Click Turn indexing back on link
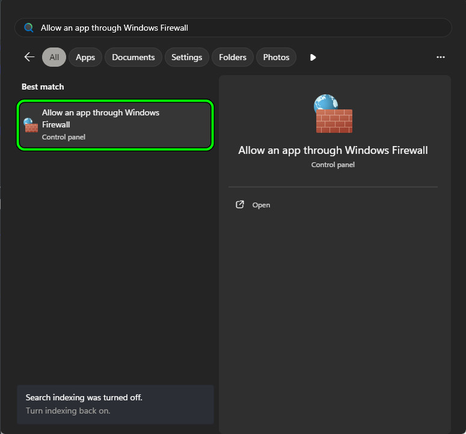 (68, 411)
